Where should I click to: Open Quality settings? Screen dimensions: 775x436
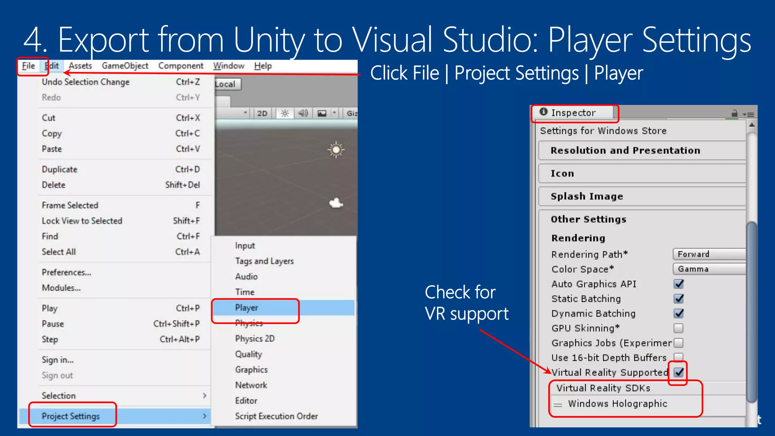click(284, 354)
